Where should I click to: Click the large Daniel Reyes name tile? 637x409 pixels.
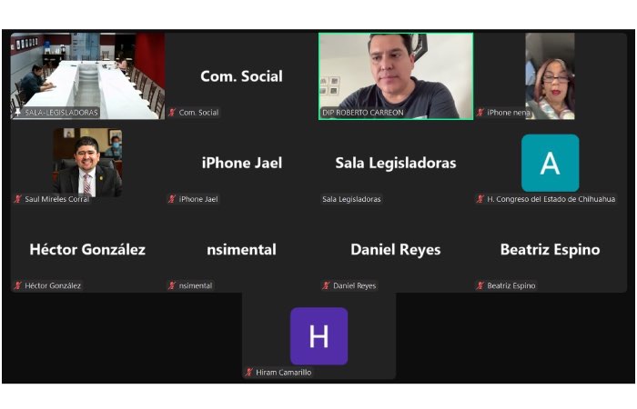click(x=396, y=249)
